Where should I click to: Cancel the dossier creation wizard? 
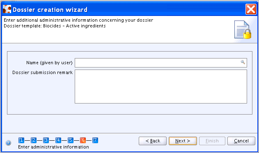[x=241, y=141]
